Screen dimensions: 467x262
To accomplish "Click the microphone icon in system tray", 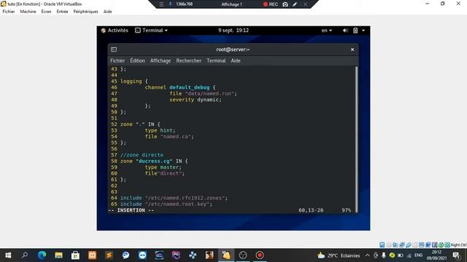I will pyautogui.click(x=384, y=255).
